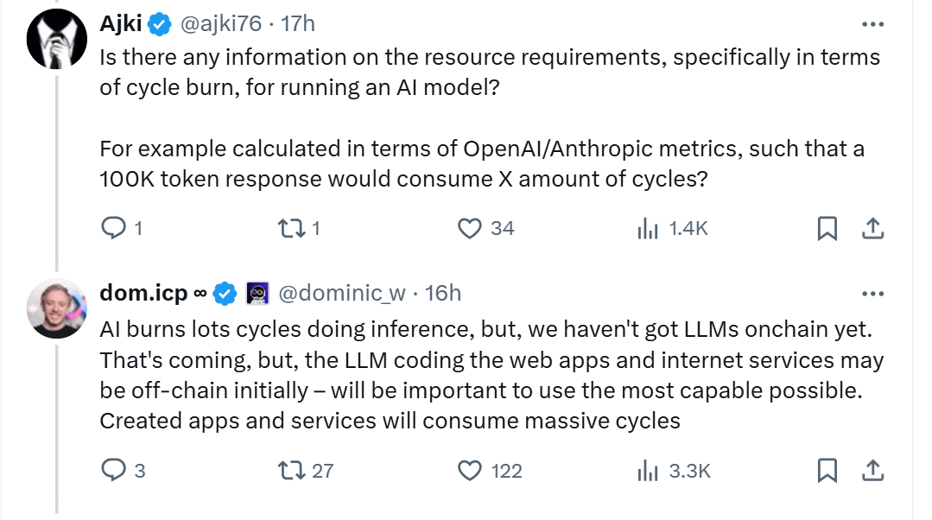Open the 17h timestamp permalink
Screen dimensions: 932x520
coord(297,24)
